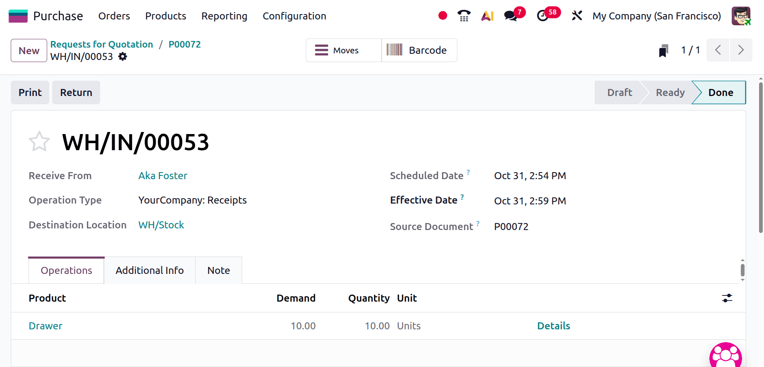This screenshot has height=367, width=764.
Task: Open the Purchase app home icon
Action: [18, 16]
